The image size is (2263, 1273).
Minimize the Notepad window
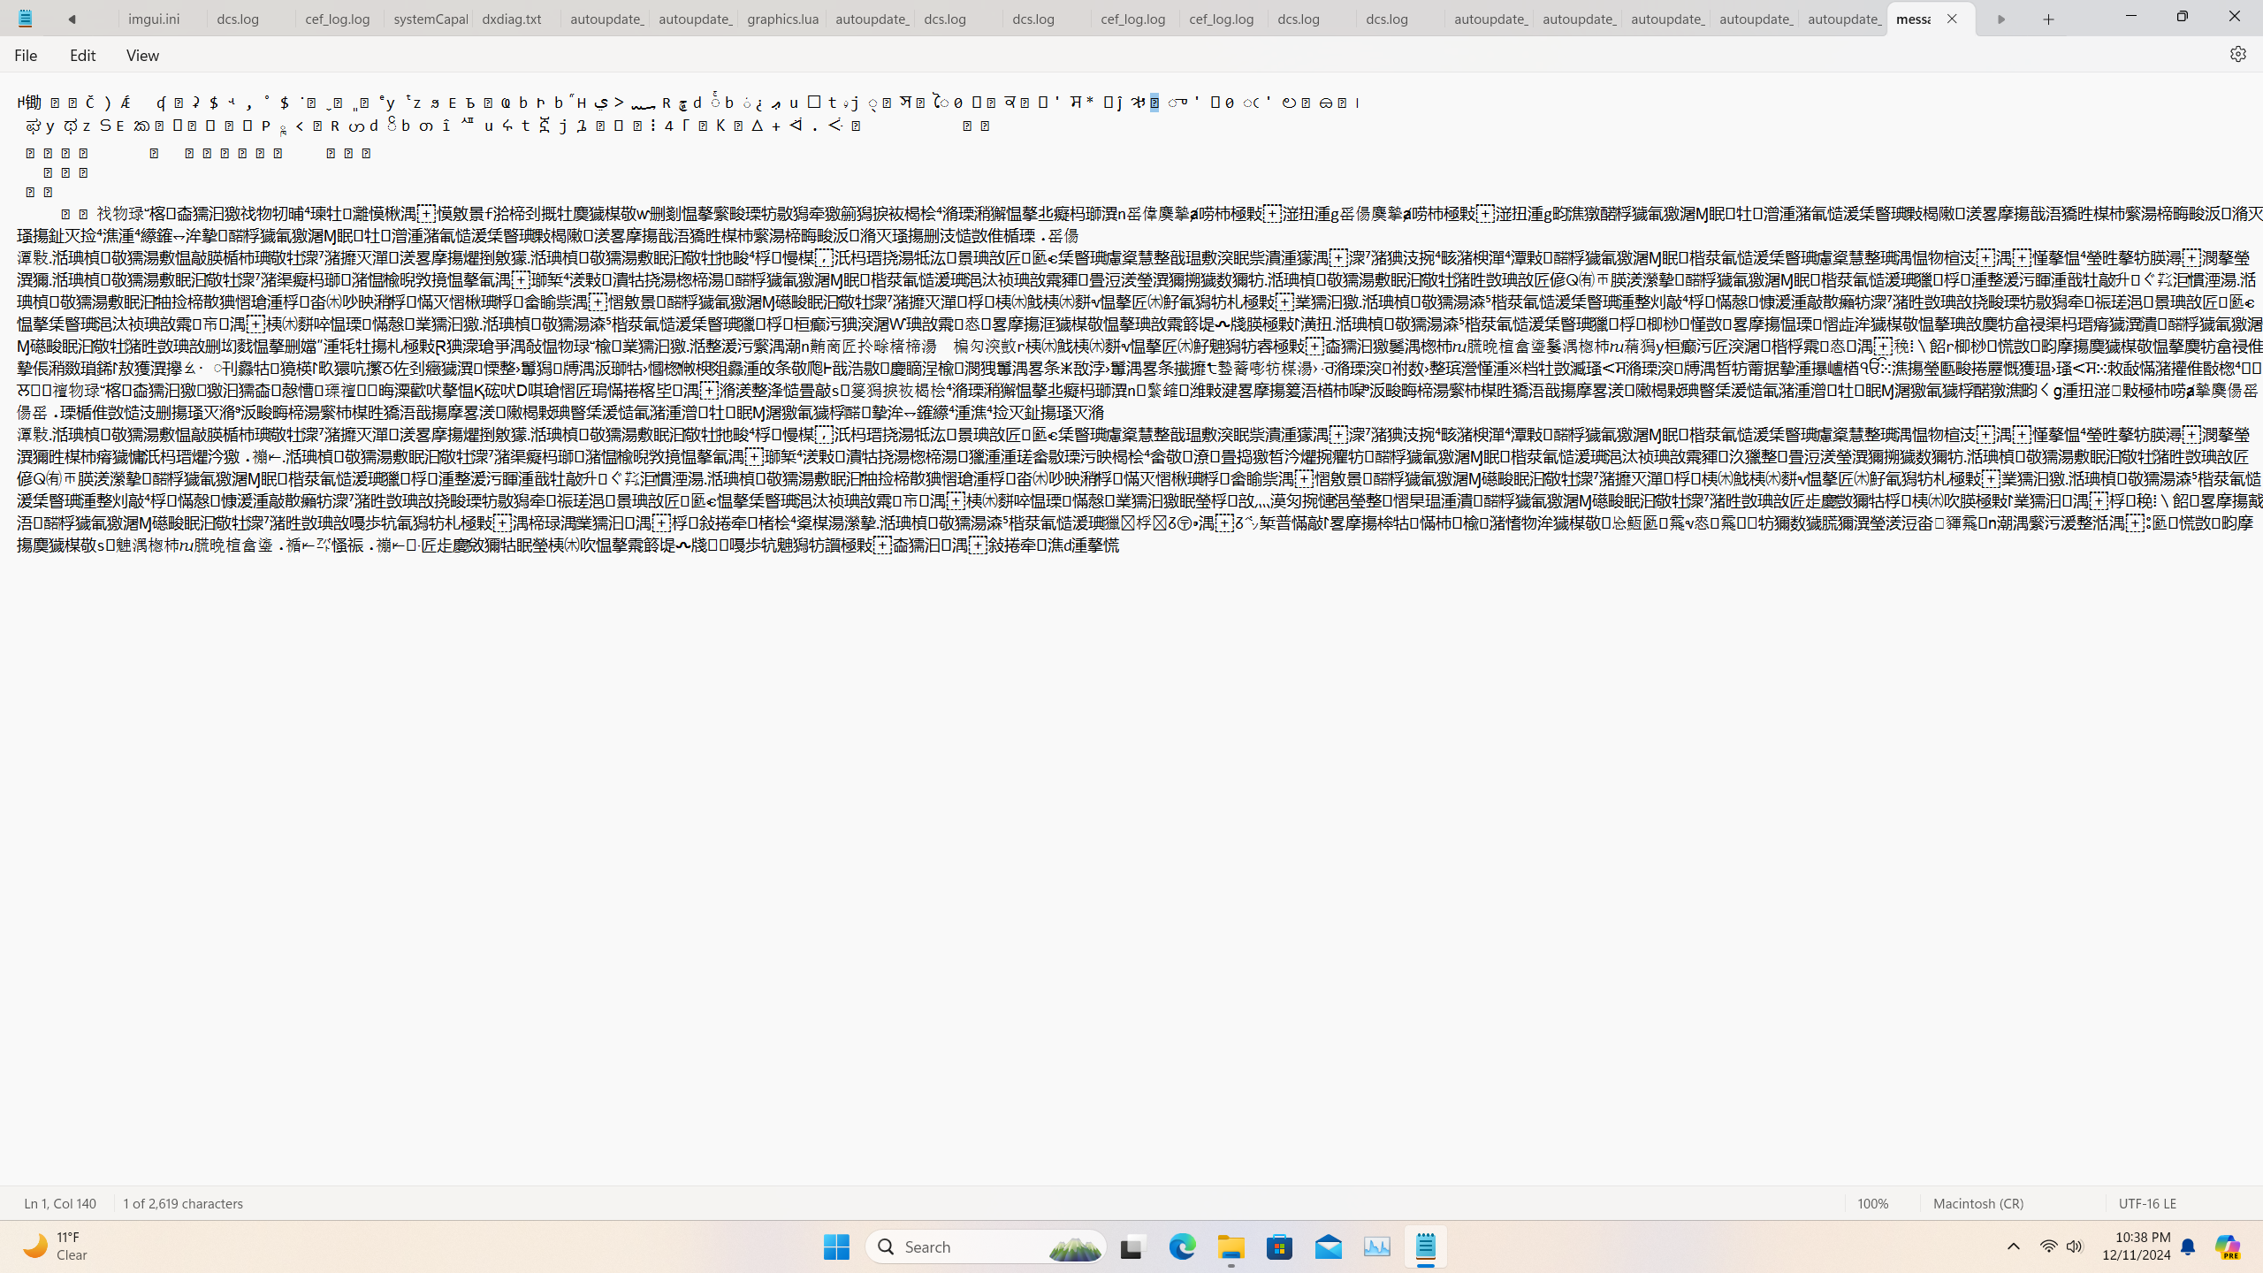[x=2131, y=16]
